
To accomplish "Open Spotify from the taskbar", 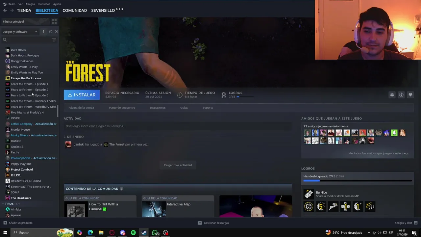I will coord(133,233).
